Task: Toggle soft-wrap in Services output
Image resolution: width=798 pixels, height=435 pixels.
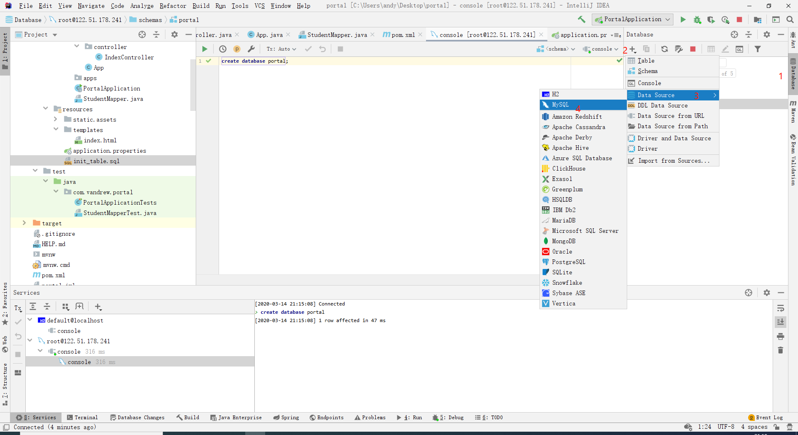Action: coord(781,308)
